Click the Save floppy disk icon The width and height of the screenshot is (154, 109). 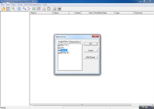[x=8, y=9]
